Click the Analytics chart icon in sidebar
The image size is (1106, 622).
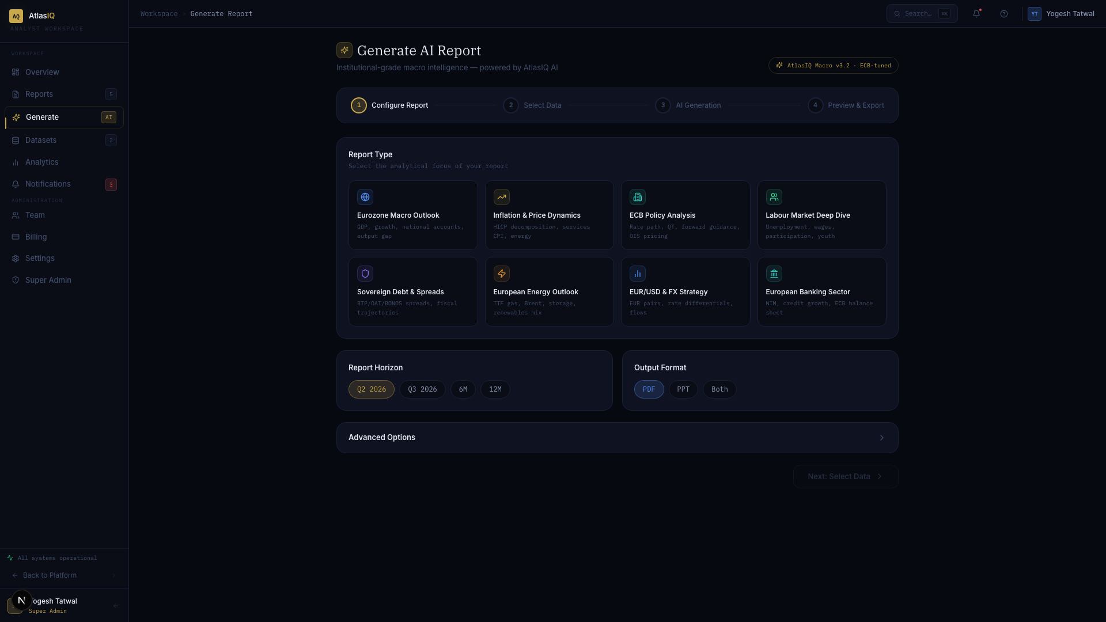click(16, 162)
